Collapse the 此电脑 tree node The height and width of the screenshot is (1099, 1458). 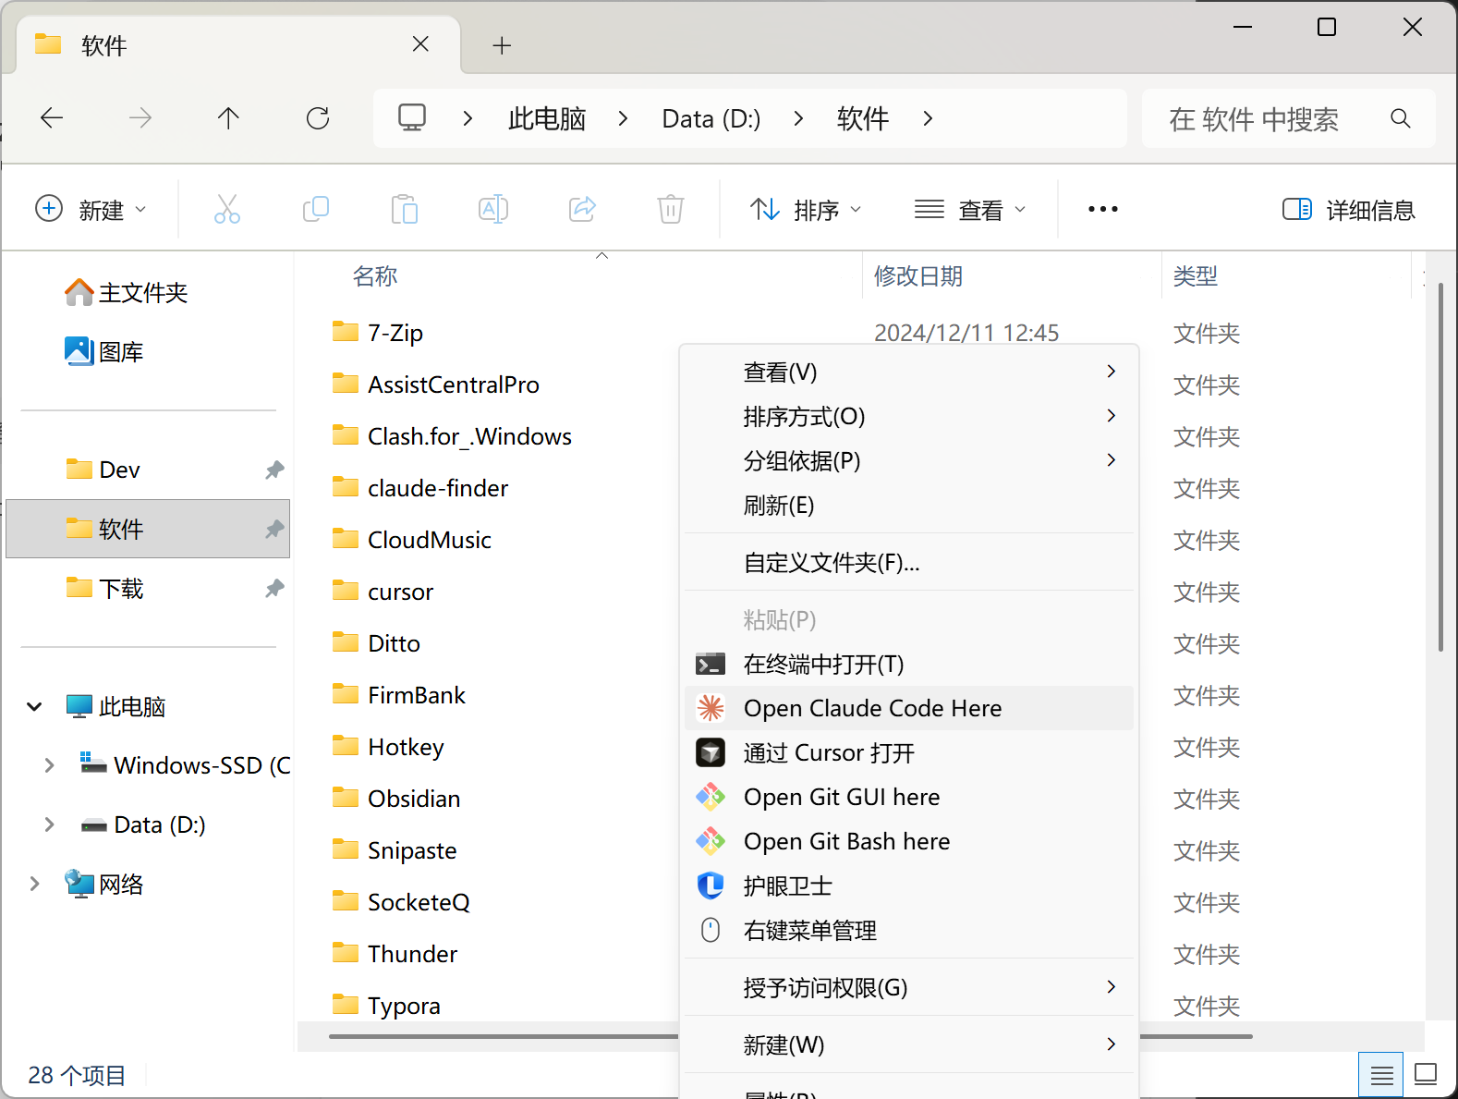tap(35, 707)
